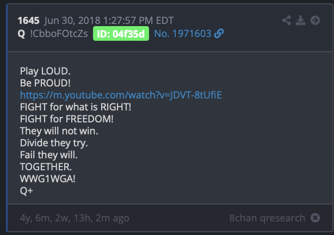Click the X circle icon next to 8chan qresearch
The height and width of the screenshot is (235, 334).
click(x=316, y=218)
